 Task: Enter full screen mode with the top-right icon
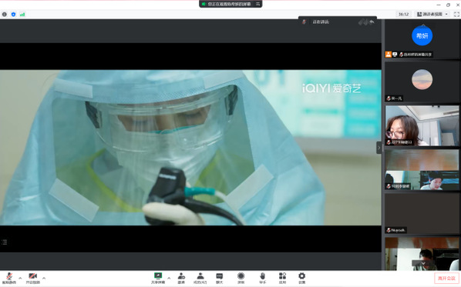point(456,14)
